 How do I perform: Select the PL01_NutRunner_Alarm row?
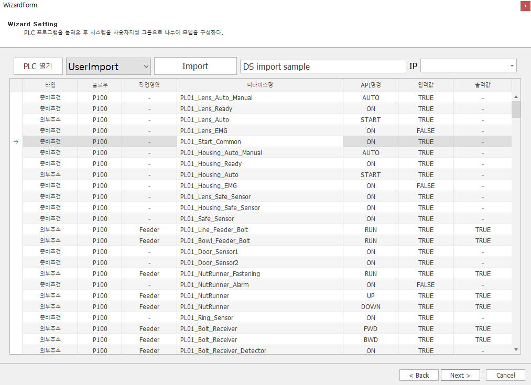[260, 285]
